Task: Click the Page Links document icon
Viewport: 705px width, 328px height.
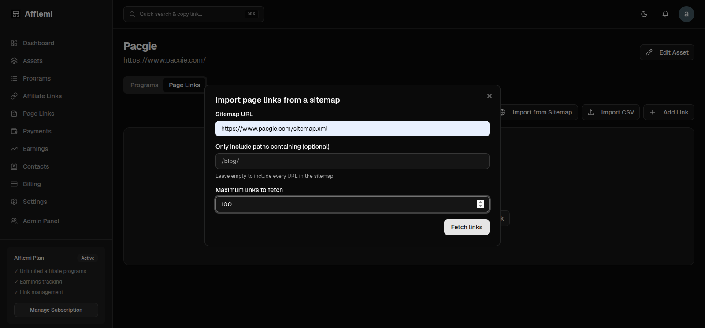Action: (14, 114)
